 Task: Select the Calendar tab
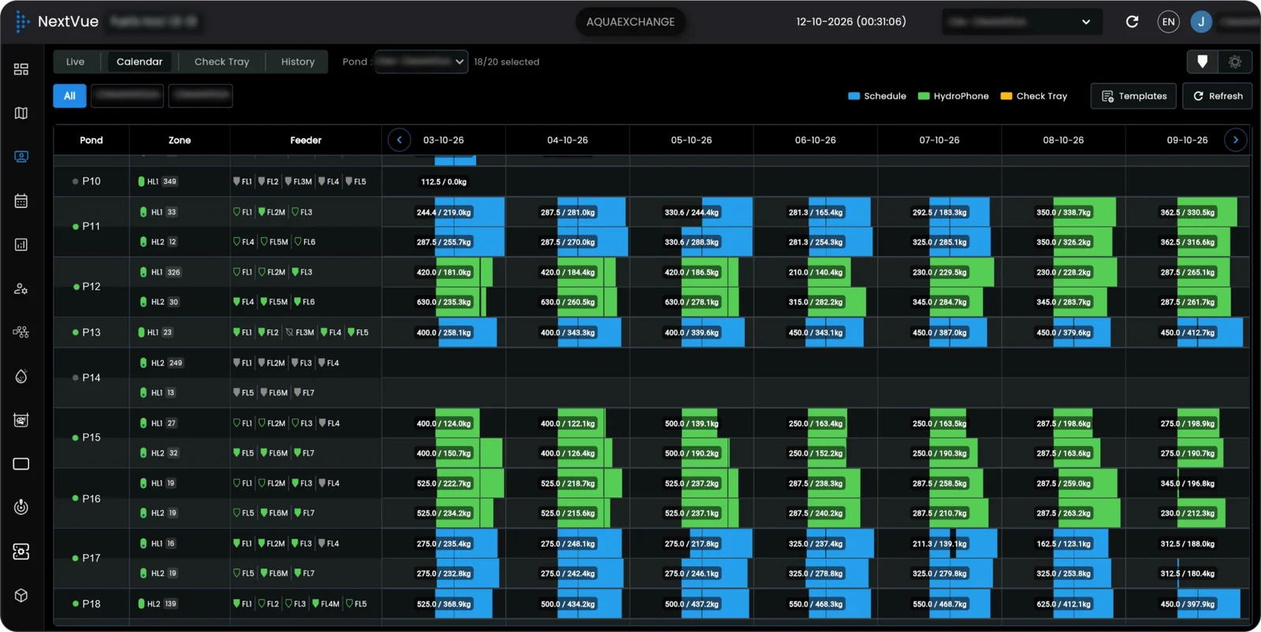coord(139,61)
